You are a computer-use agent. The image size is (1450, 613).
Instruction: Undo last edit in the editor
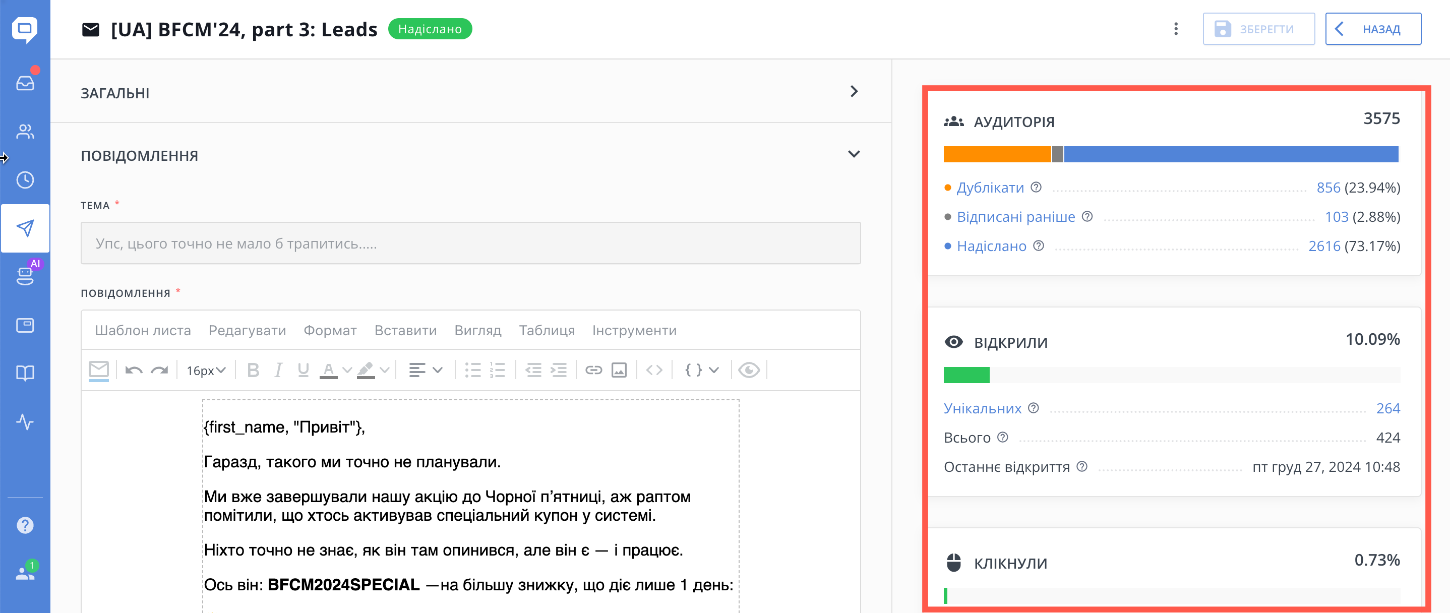134,370
